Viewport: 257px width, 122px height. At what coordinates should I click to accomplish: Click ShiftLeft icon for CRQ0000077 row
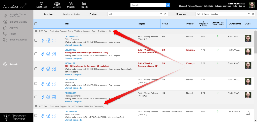tap(48, 115)
